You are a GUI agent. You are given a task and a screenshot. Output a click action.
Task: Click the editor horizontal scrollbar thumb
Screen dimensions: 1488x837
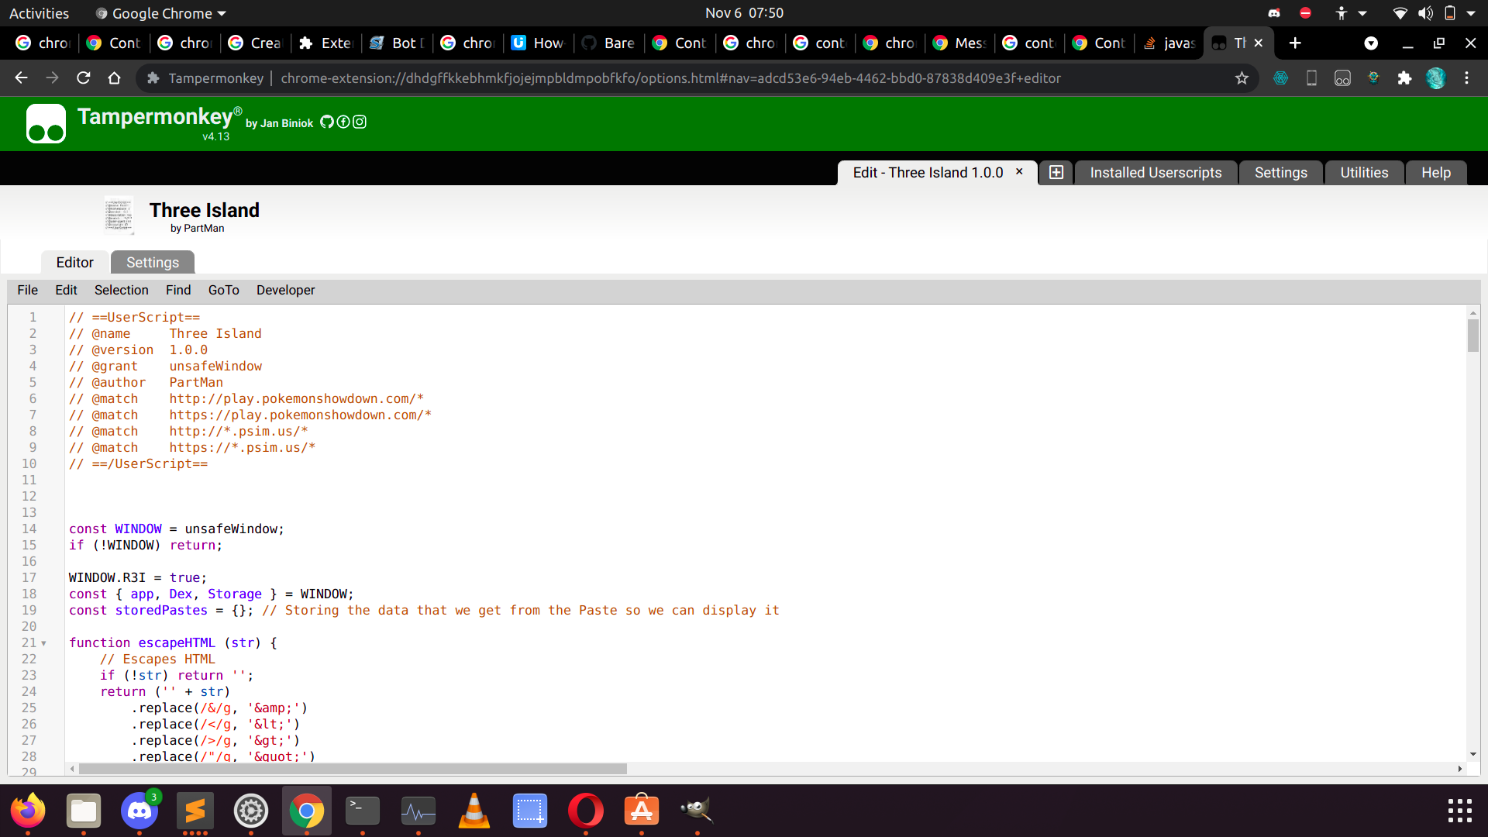pyautogui.click(x=353, y=769)
